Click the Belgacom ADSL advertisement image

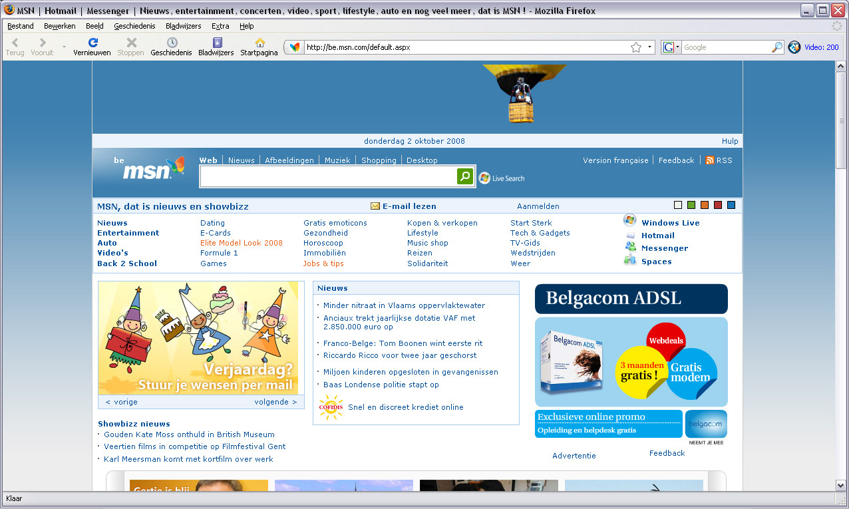(631, 361)
